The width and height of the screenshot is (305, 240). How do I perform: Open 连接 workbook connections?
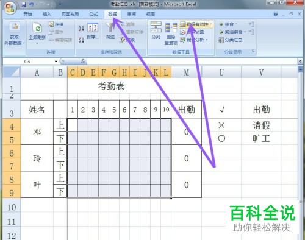click(x=56, y=24)
